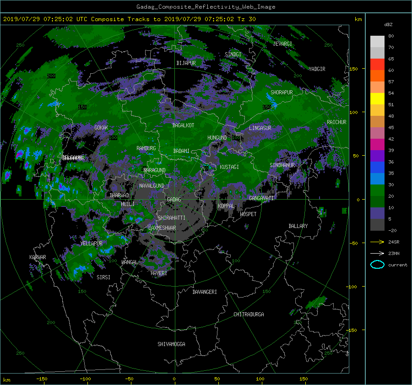Click the RAICHUR city label

(336, 122)
